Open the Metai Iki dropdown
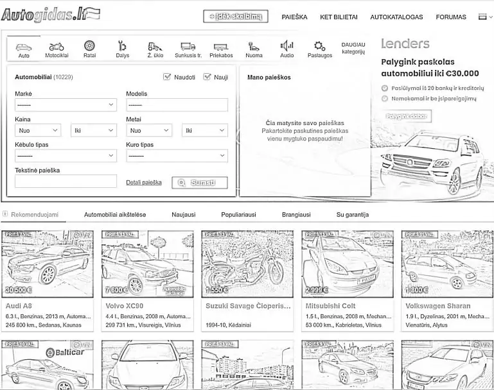 [205, 130]
